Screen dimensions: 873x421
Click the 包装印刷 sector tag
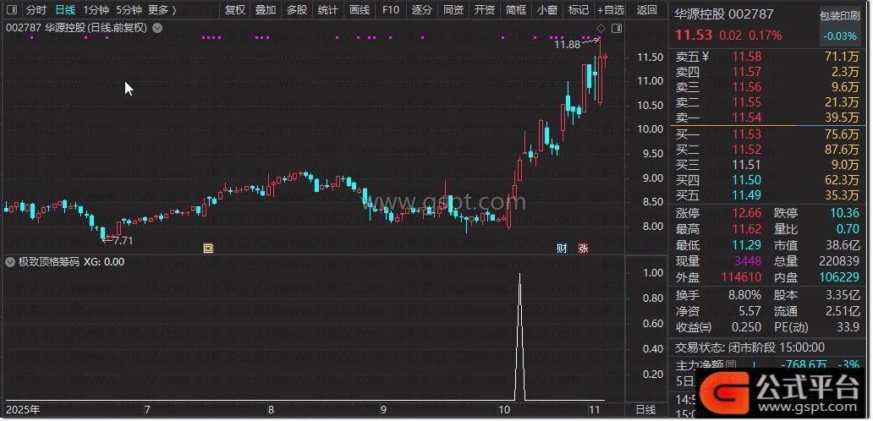coord(843,15)
